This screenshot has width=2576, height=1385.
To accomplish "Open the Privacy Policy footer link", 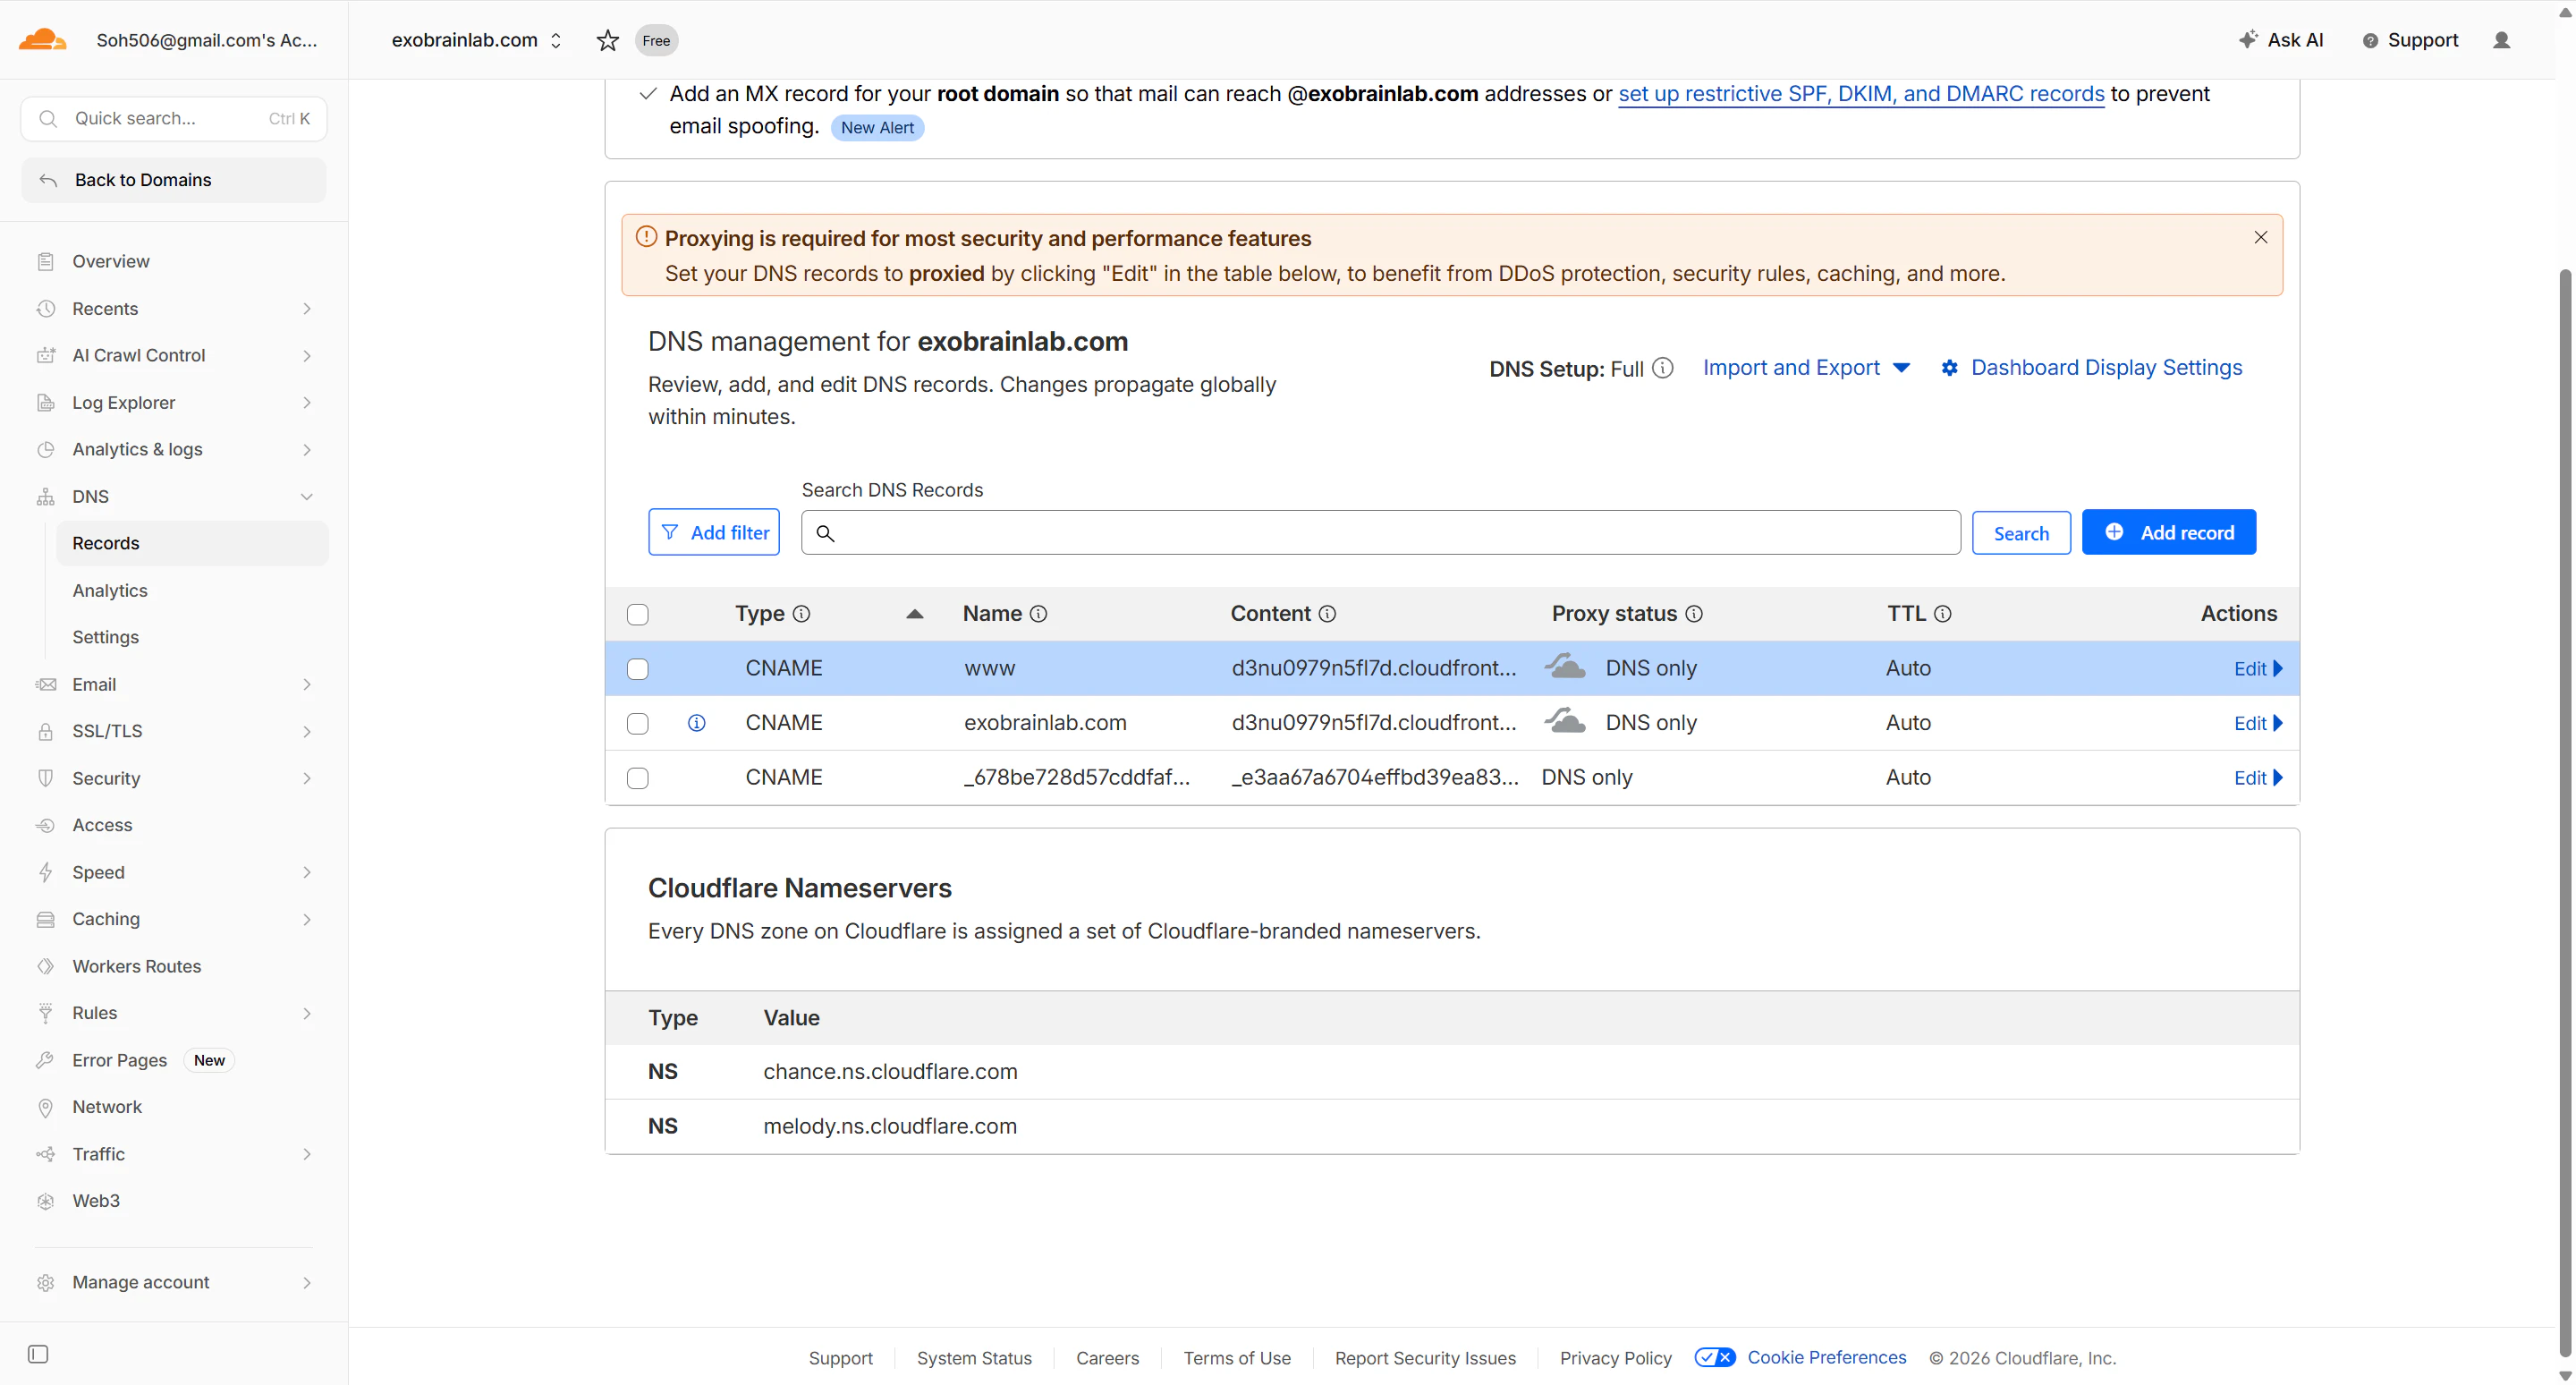I will pyautogui.click(x=1615, y=1358).
